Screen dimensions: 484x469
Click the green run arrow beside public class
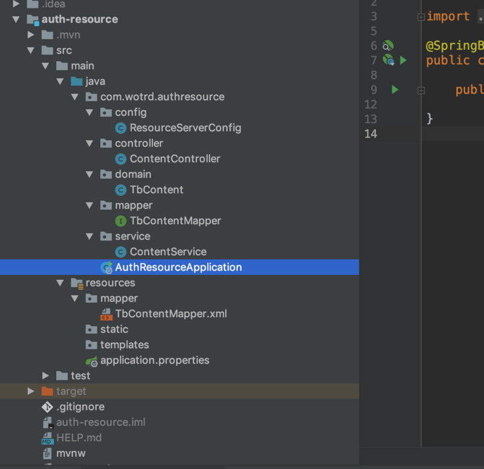[x=403, y=60]
